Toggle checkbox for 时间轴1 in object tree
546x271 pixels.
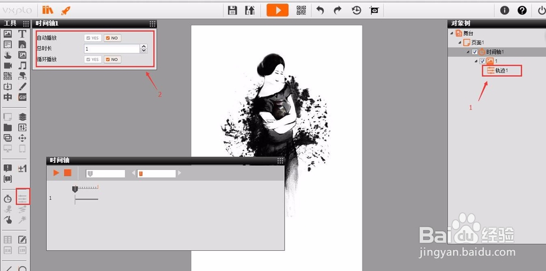tap(474, 52)
